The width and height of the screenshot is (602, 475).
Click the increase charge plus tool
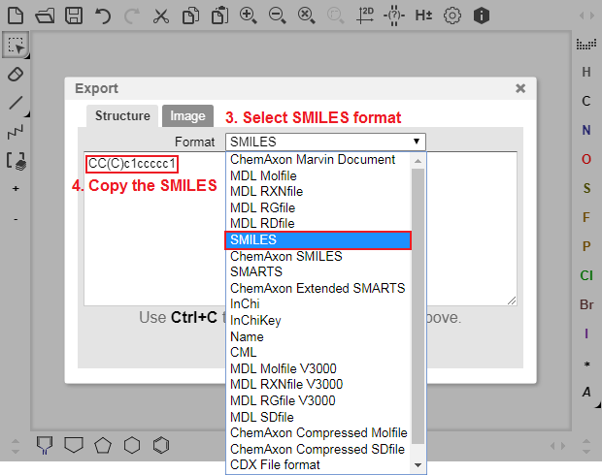coord(16,189)
